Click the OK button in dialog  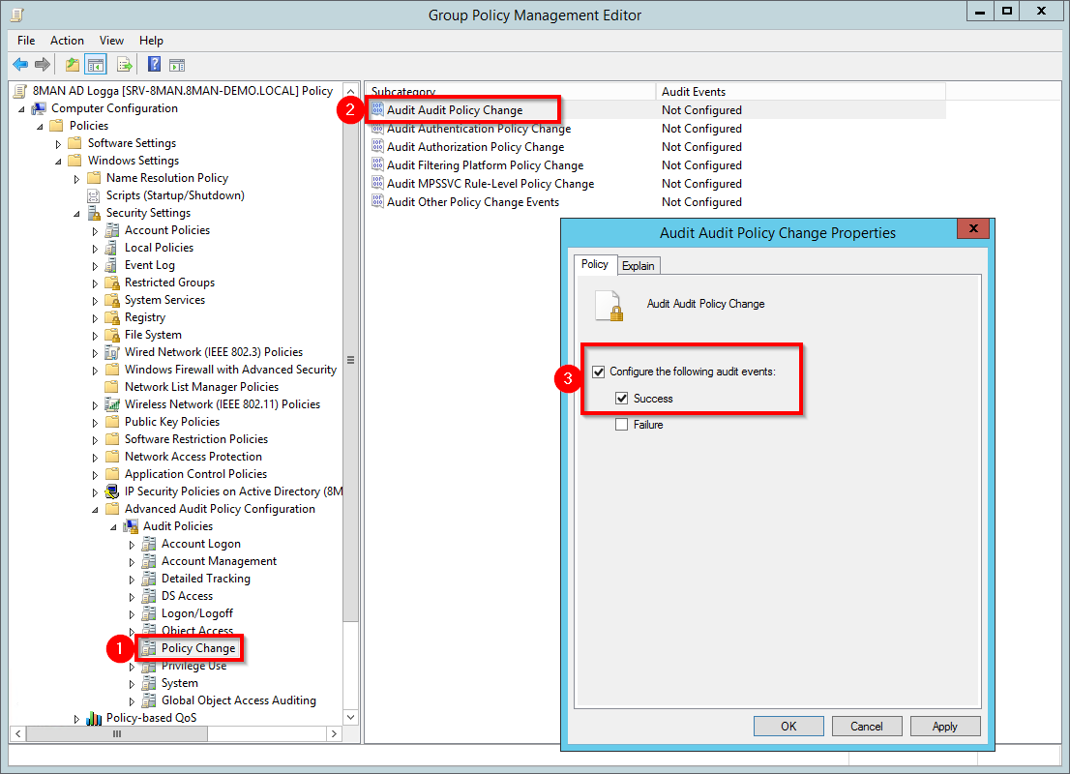click(788, 727)
